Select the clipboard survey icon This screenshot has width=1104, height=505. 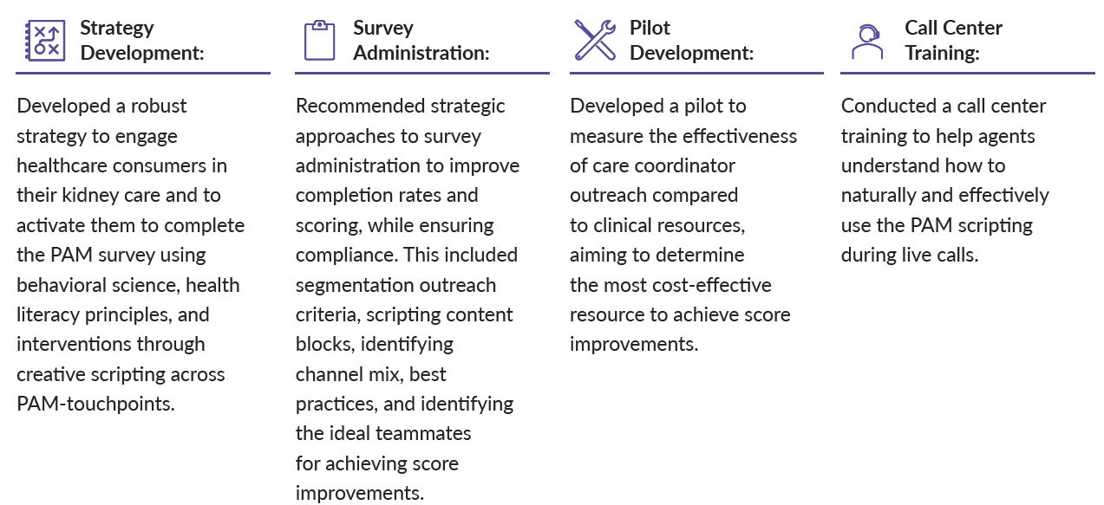pyautogui.click(x=319, y=40)
